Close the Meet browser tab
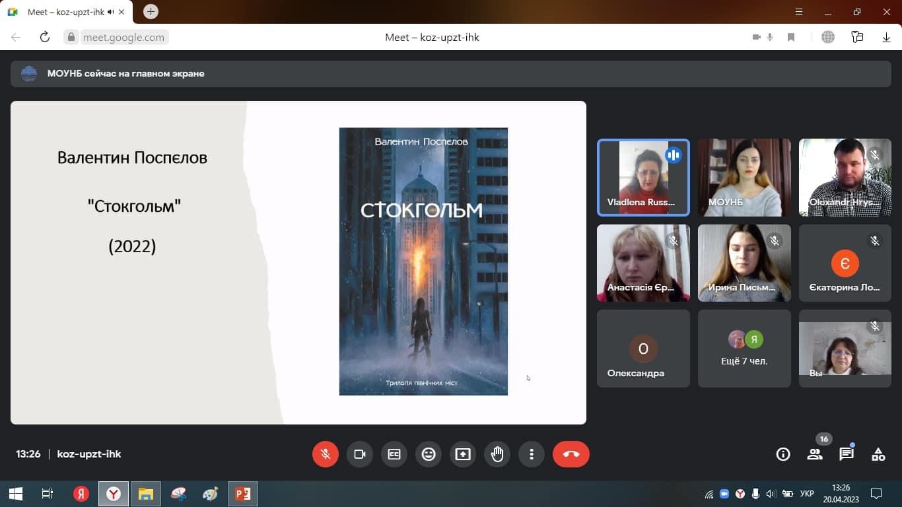The image size is (902, 507). 121,12
